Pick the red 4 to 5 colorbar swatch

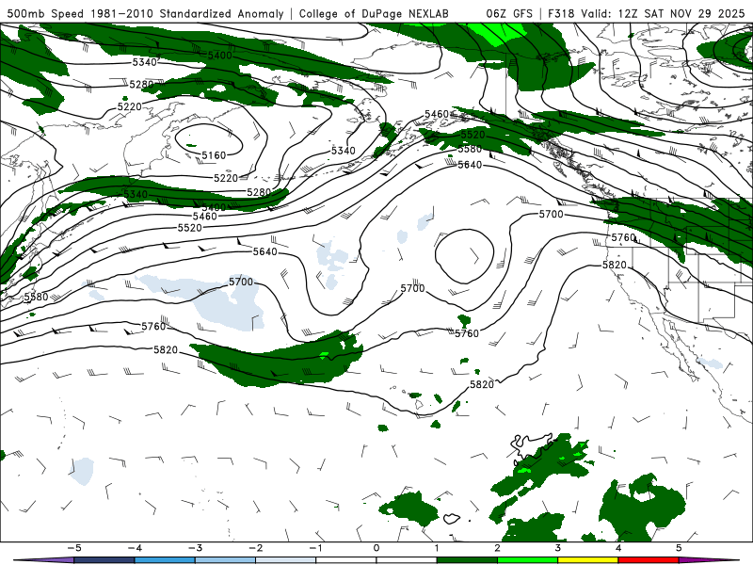click(649, 560)
